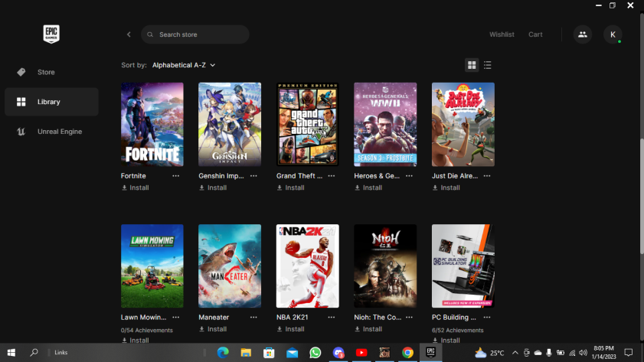Open the three-dot menu for Heroes & Generals

tap(409, 176)
